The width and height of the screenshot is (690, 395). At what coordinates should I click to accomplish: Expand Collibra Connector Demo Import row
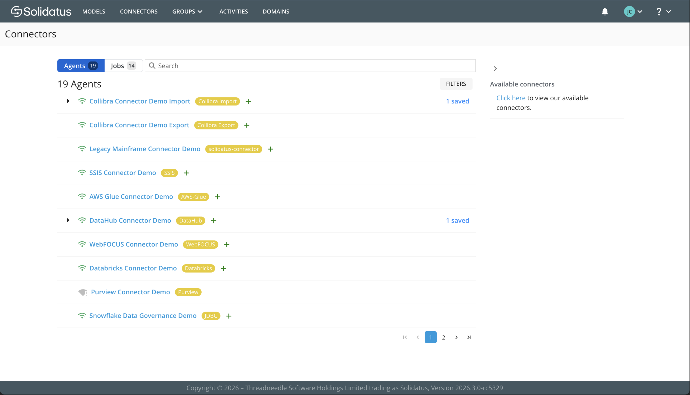[x=68, y=101]
